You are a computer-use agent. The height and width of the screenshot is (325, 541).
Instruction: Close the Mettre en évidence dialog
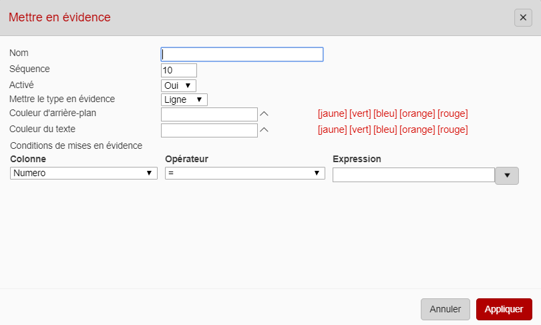pyautogui.click(x=523, y=18)
